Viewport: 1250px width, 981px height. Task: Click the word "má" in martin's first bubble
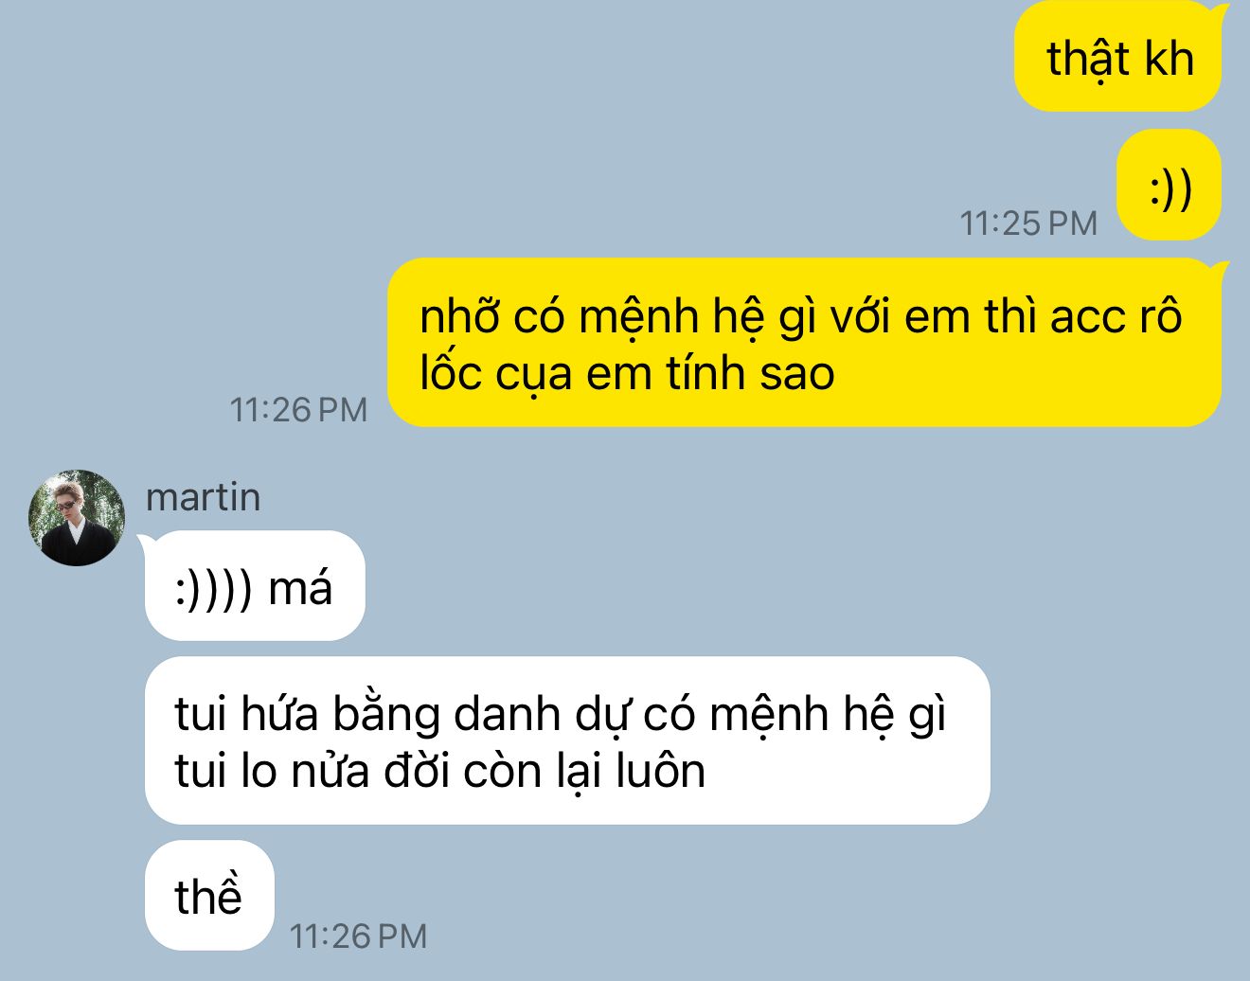pyautogui.click(x=300, y=588)
